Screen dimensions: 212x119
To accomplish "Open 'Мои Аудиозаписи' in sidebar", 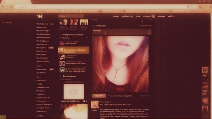I will (x=43, y=37).
